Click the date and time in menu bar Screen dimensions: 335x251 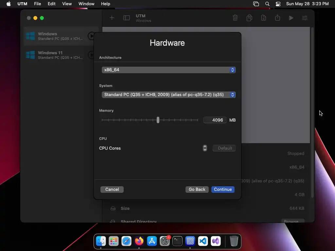tap(307, 4)
